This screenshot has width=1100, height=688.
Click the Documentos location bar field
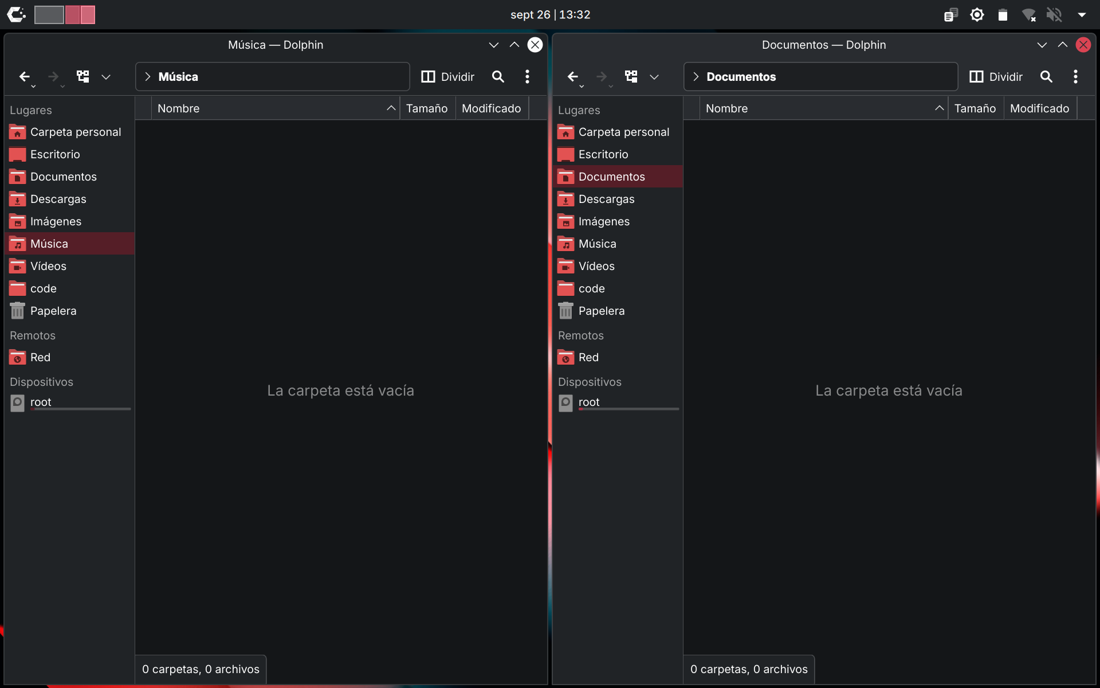[x=821, y=77]
